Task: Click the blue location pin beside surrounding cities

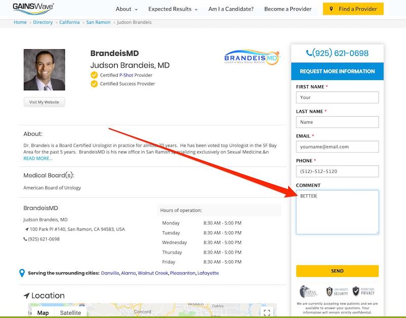Action: (x=22, y=273)
